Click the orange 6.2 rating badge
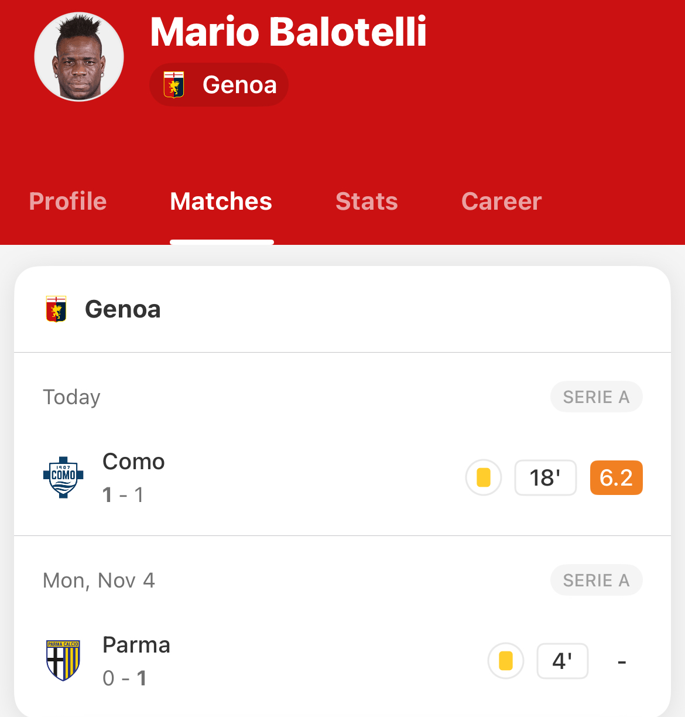The width and height of the screenshot is (685, 717). pyautogui.click(x=616, y=477)
